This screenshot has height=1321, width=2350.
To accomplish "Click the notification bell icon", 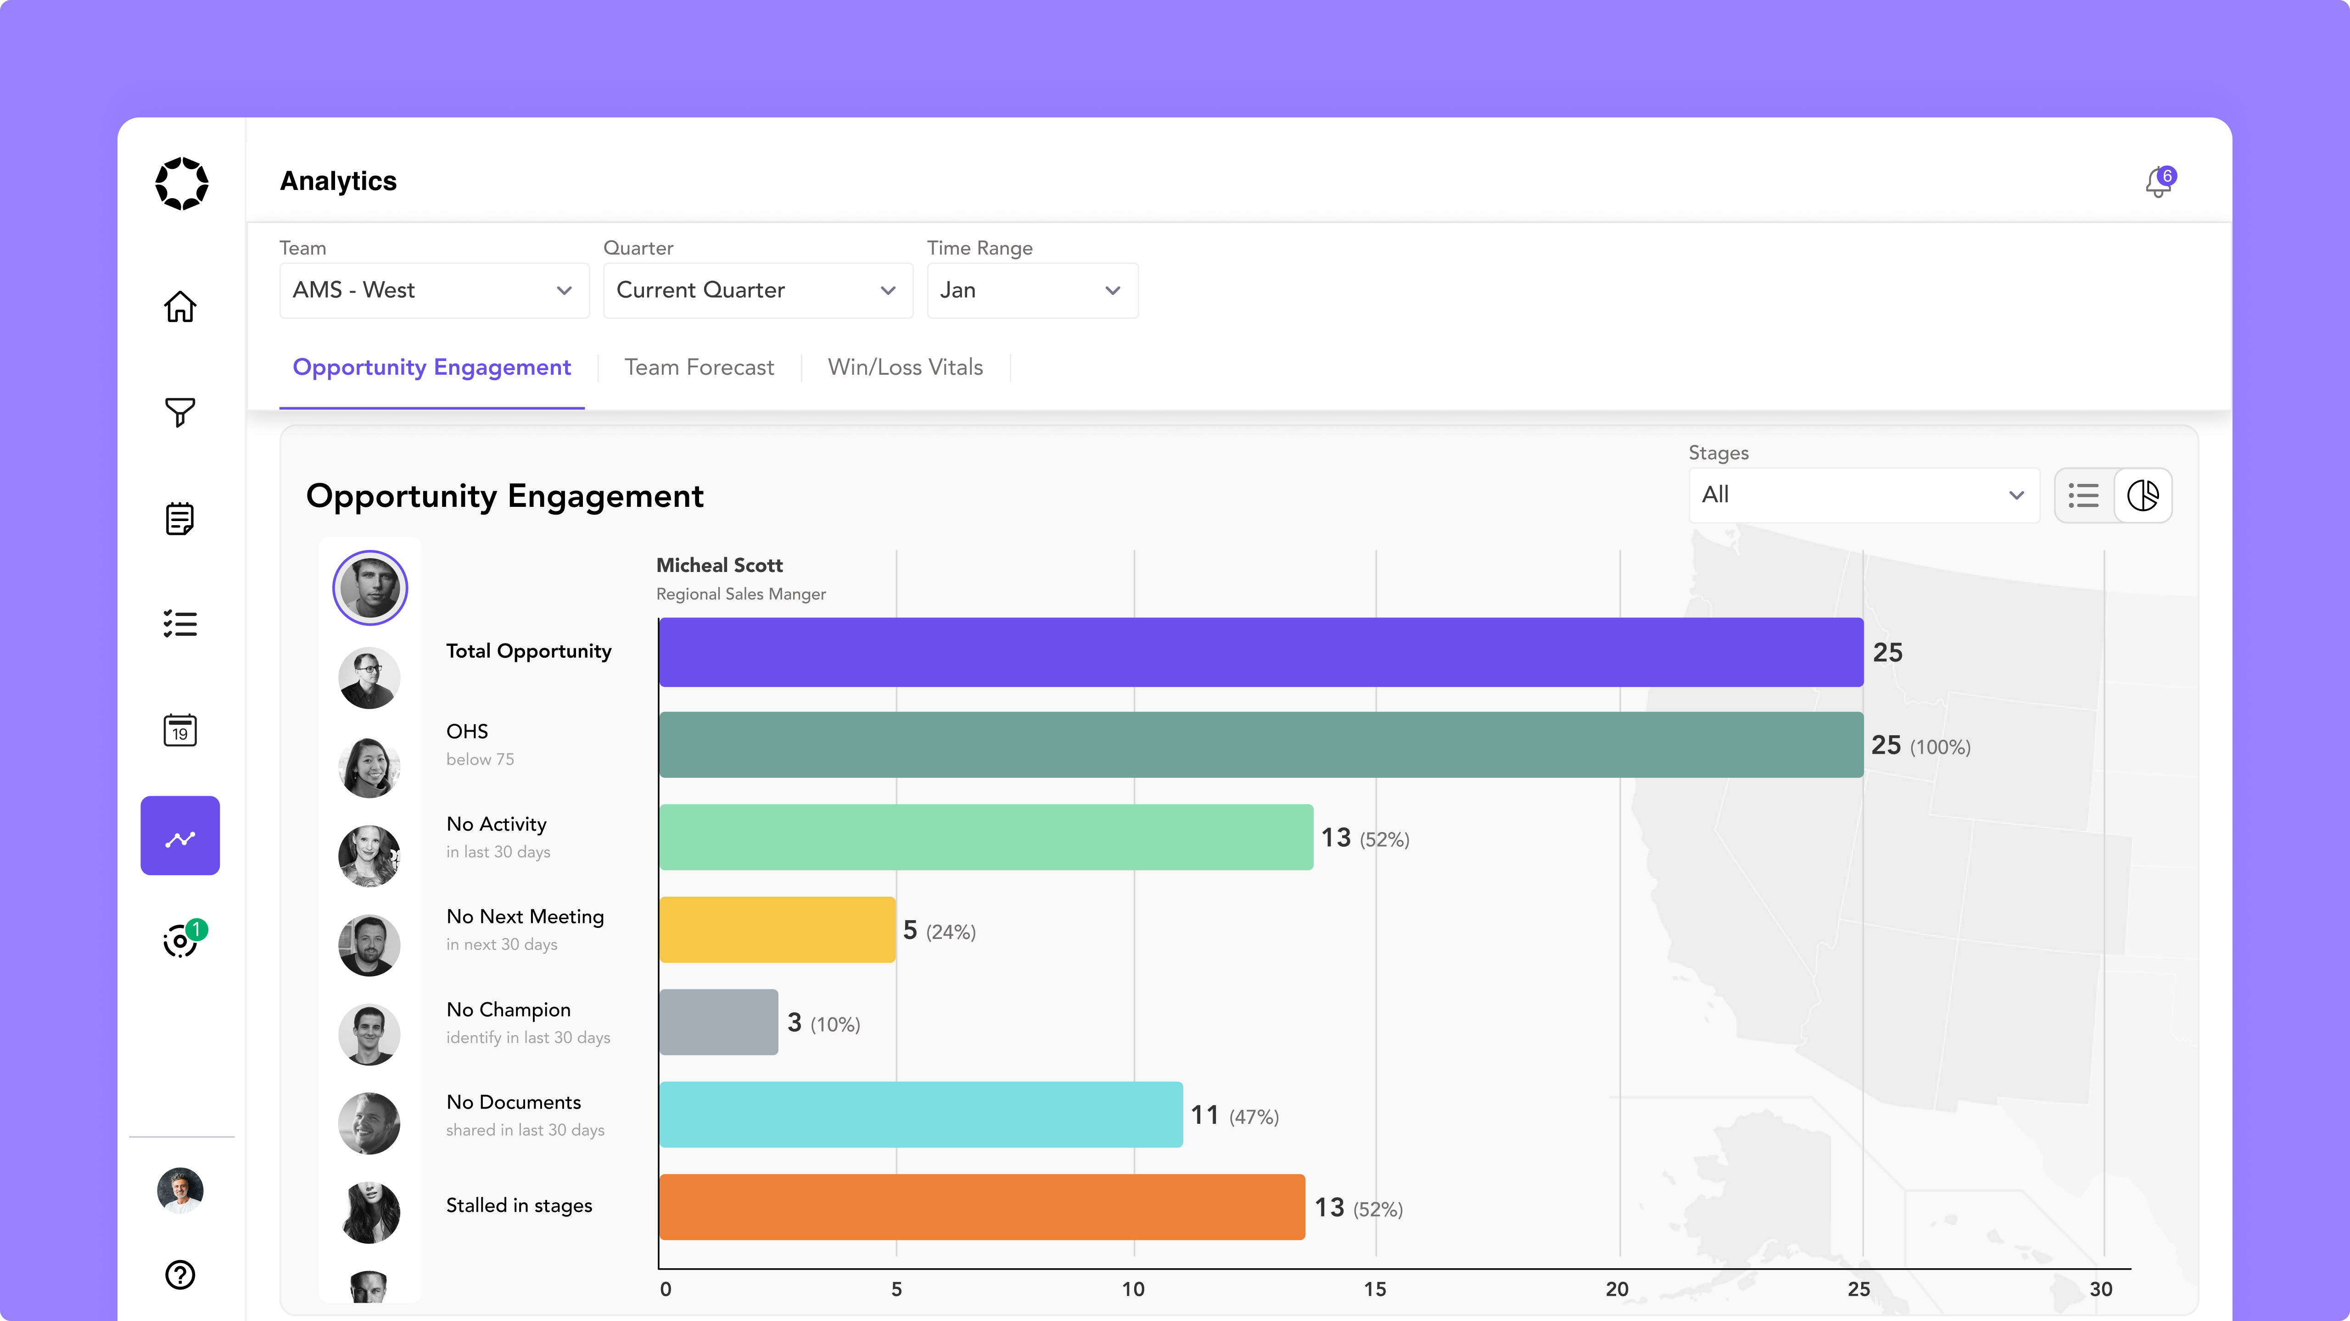I will pyautogui.click(x=2158, y=183).
